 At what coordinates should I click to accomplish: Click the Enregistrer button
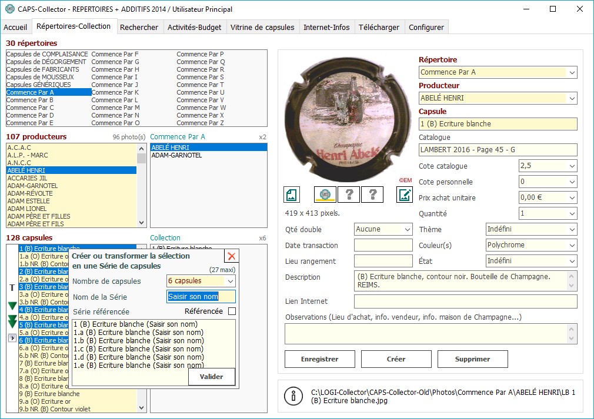320,359
